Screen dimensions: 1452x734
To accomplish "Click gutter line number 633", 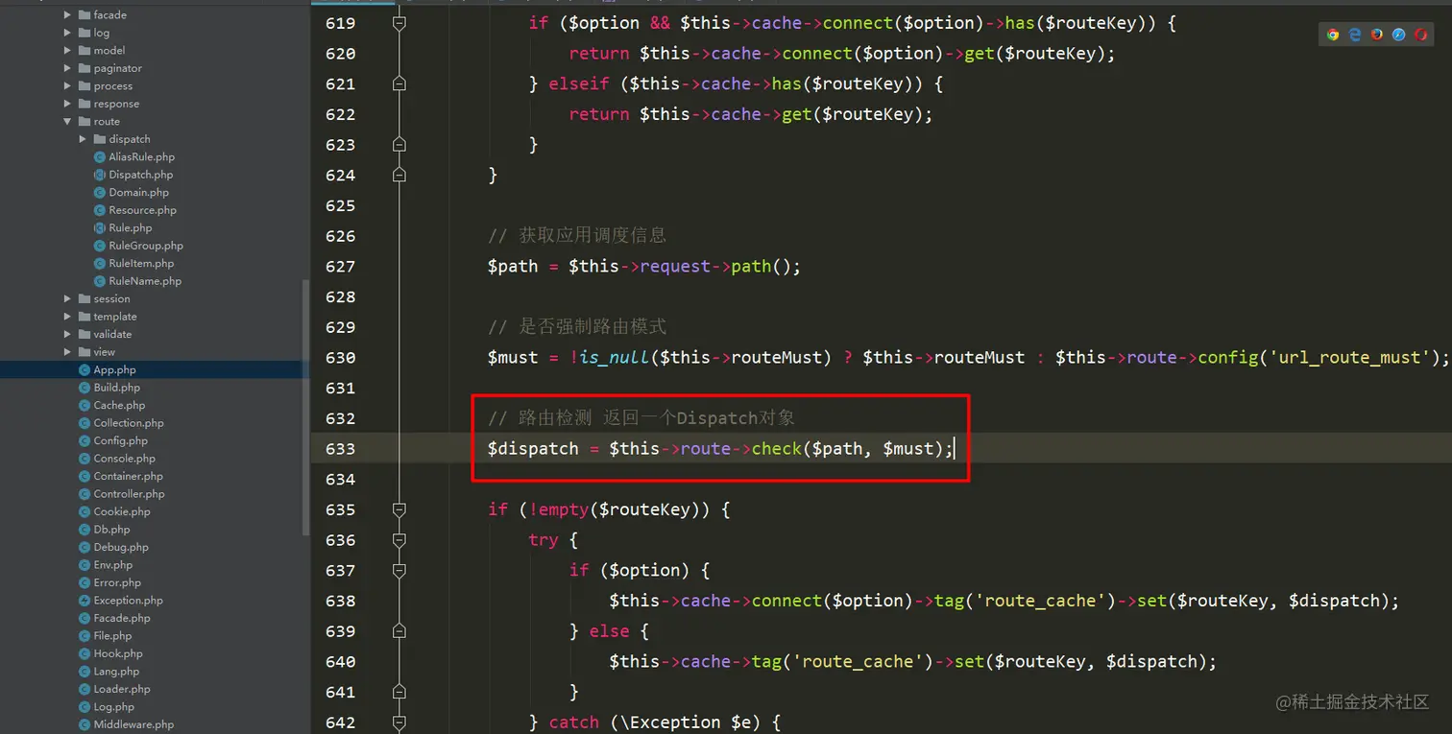I will click(340, 449).
